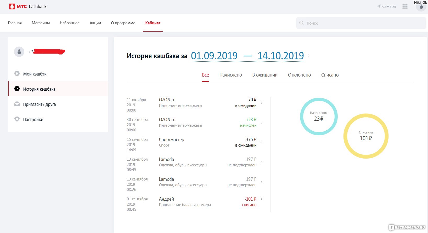Click Lamoda name in the 08:26 row
Viewport: 428px width, 233px height.
[166, 179]
